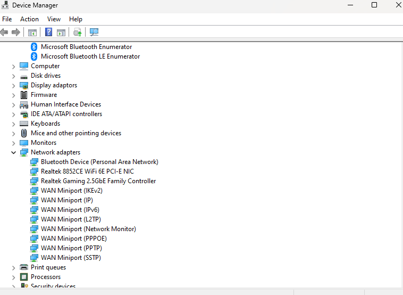Image resolution: width=403 pixels, height=295 pixels.
Task: Click the Forward arrow toolbar icon
Action: (x=16, y=32)
